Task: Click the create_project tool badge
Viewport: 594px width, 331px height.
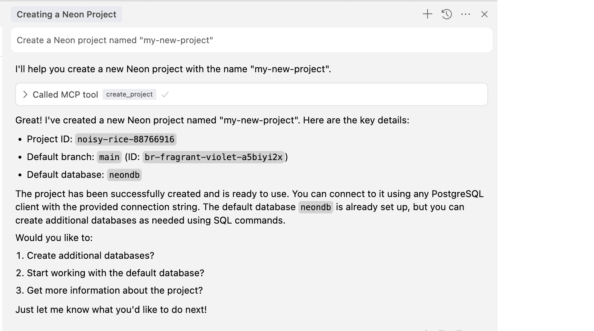Action: pyautogui.click(x=129, y=94)
